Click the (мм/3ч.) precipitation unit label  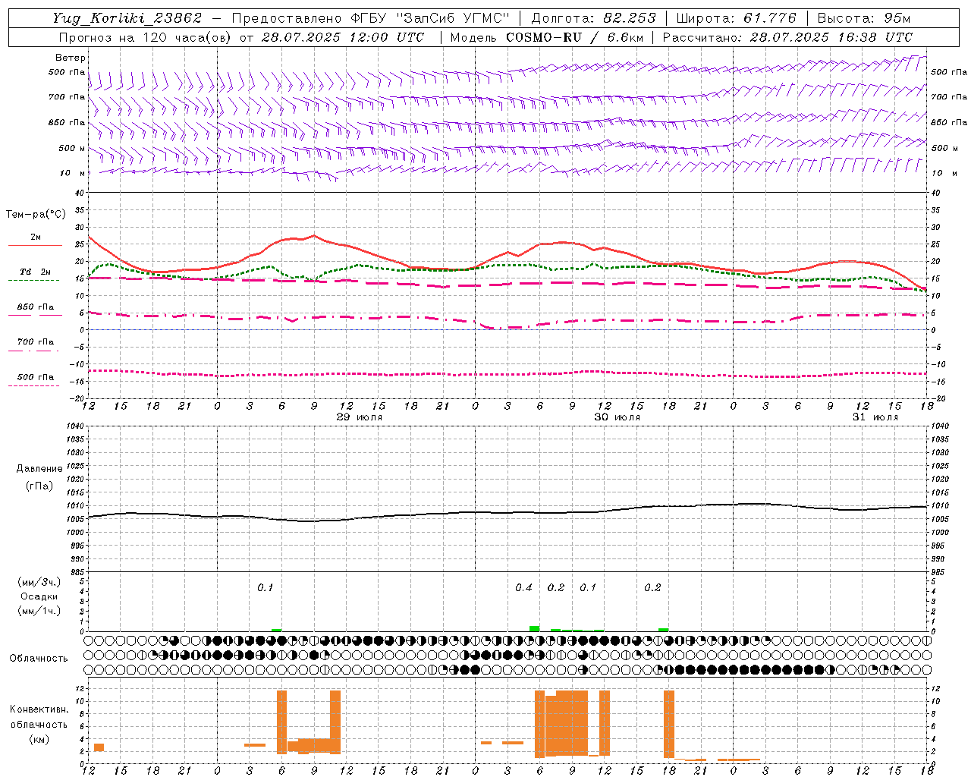coord(39,582)
